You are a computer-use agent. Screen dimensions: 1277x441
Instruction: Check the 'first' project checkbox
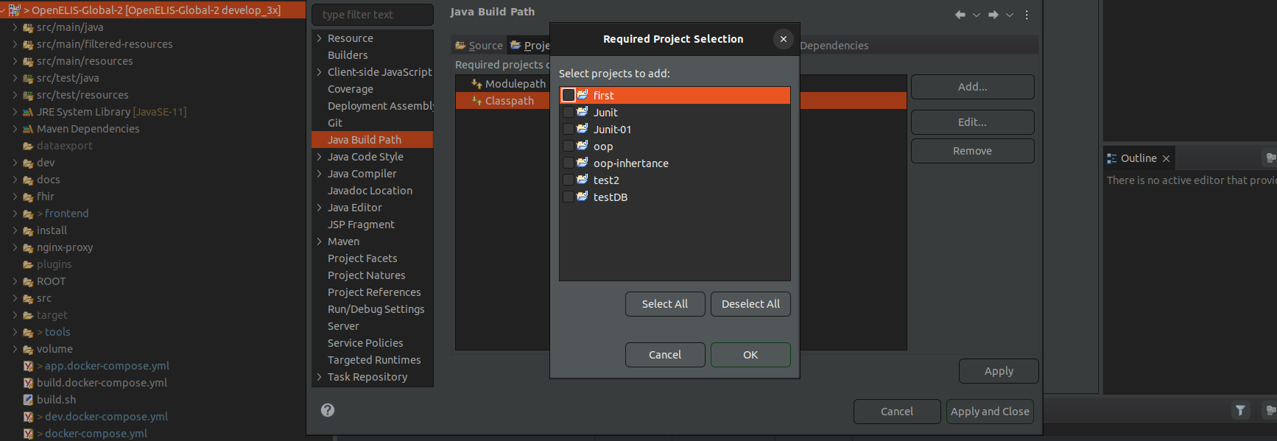tap(569, 95)
